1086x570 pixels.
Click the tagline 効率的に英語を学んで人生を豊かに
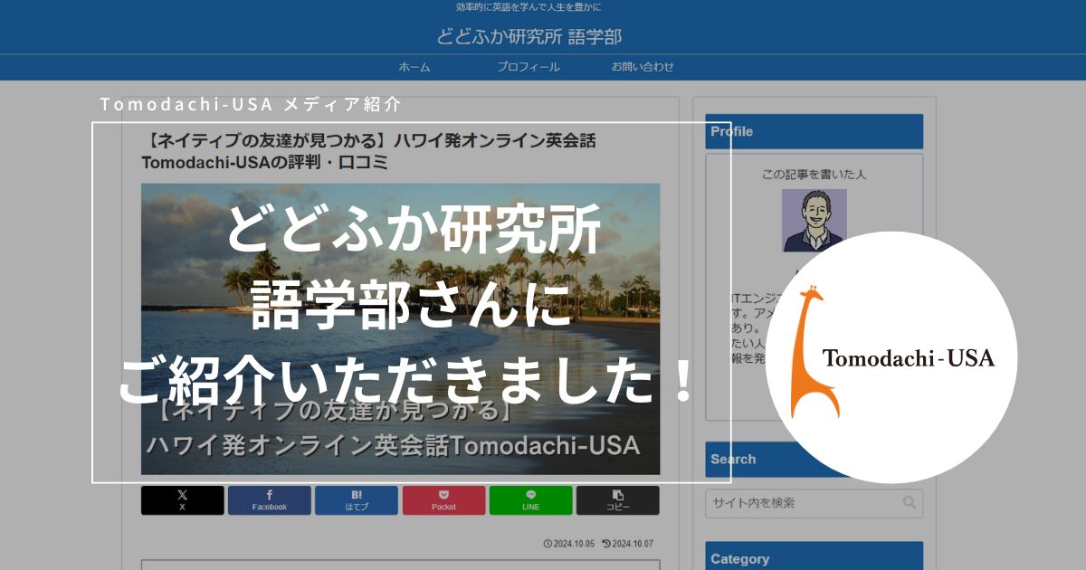pyautogui.click(x=529, y=7)
